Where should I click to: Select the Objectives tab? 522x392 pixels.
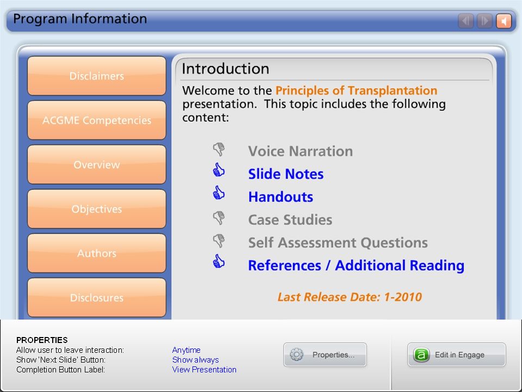[x=97, y=209]
